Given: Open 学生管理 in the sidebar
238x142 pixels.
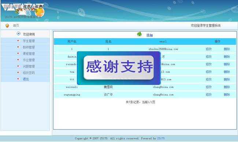Looking at the screenshot, I should (29, 41).
